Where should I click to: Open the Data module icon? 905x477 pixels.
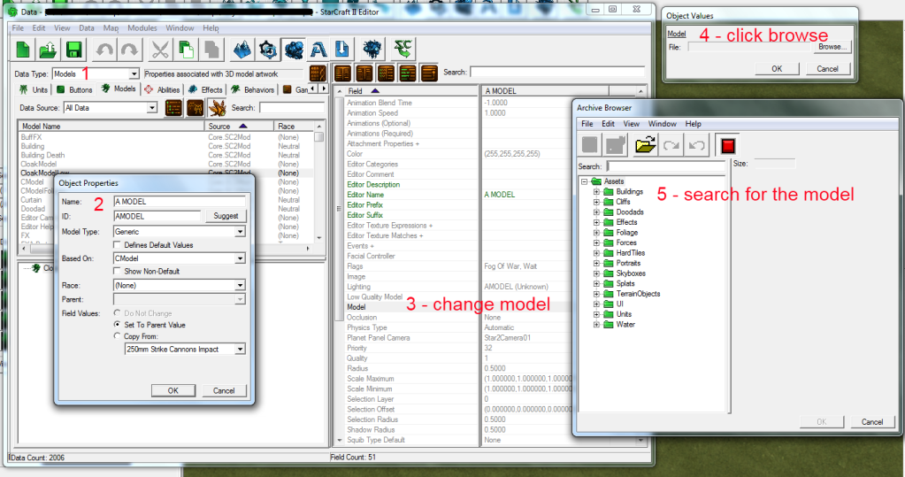point(294,50)
